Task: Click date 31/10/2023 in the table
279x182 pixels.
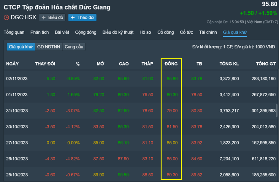Action: pyautogui.click(x=17, y=111)
